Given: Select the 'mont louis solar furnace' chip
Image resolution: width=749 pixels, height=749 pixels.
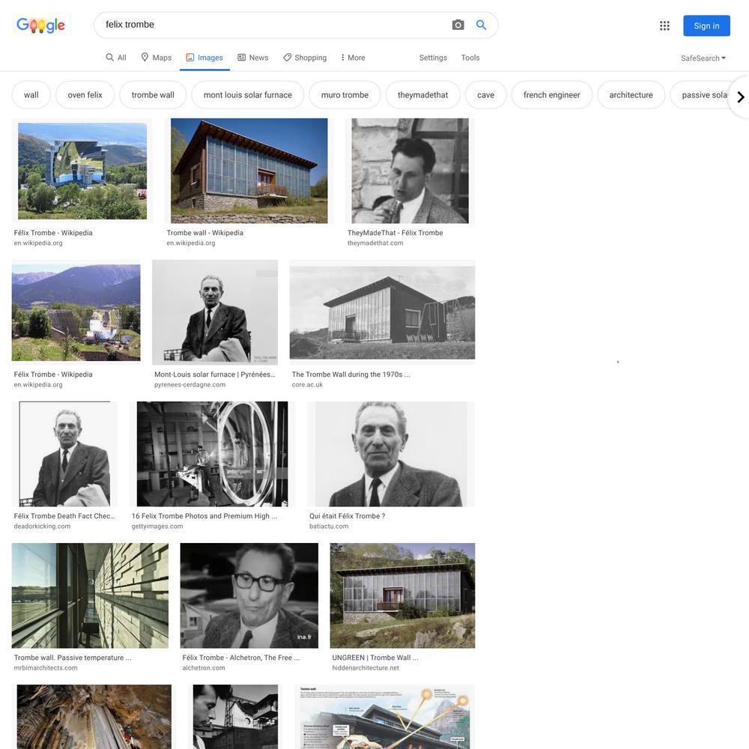Looking at the screenshot, I should click(247, 95).
